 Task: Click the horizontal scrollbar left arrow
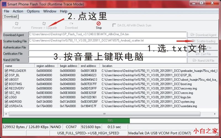coord(6,114)
